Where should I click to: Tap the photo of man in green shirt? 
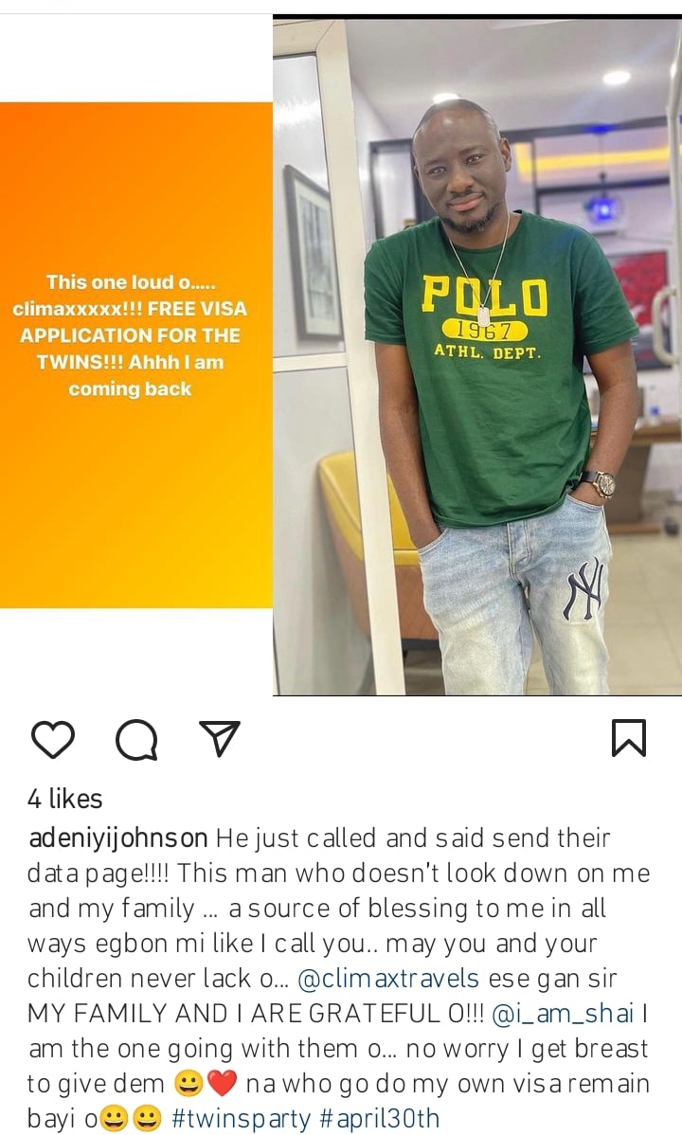click(477, 356)
